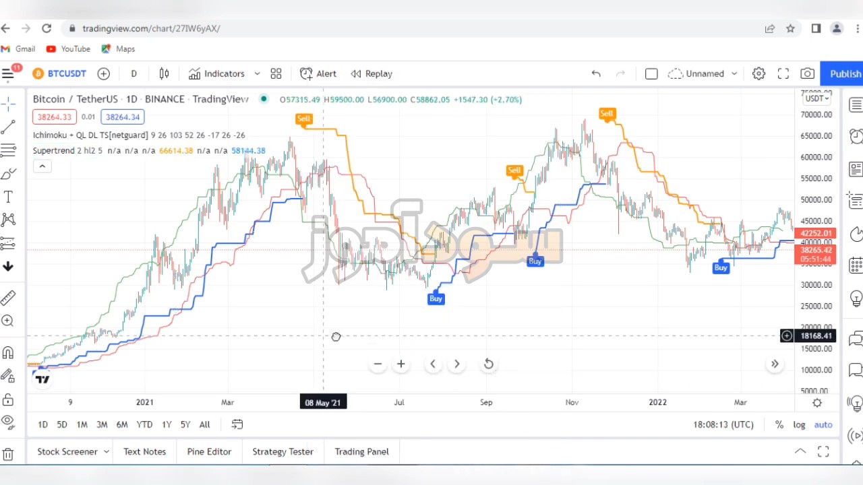Enter fullscreen mode from top toolbar
The height and width of the screenshot is (485, 863).
pyautogui.click(x=783, y=73)
